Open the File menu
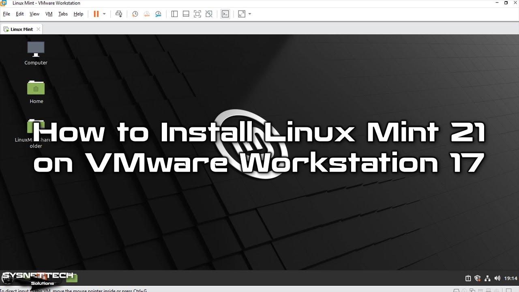 pyautogui.click(x=6, y=14)
